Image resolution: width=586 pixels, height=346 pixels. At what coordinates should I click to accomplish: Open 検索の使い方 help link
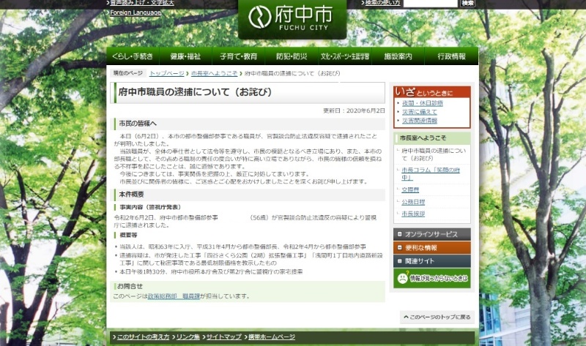(x=382, y=3)
